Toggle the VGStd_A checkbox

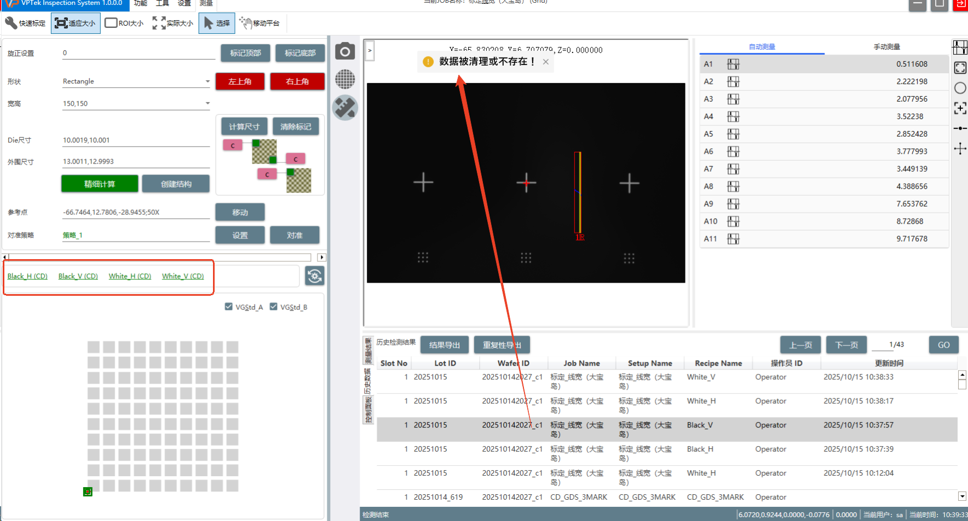click(x=229, y=307)
